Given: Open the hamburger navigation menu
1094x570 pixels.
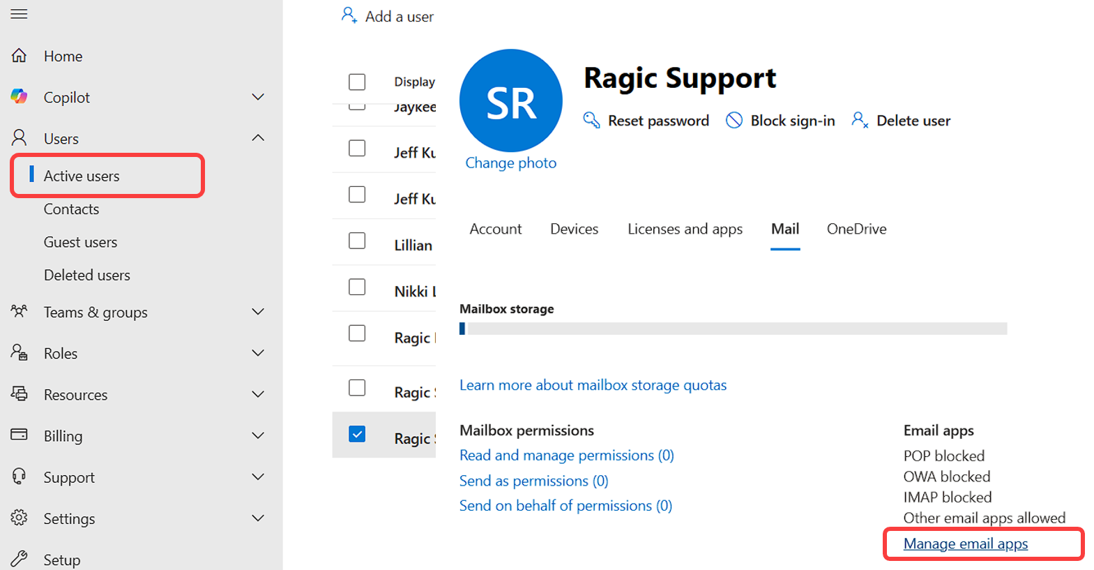Looking at the screenshot, I should tap(19, 14).
